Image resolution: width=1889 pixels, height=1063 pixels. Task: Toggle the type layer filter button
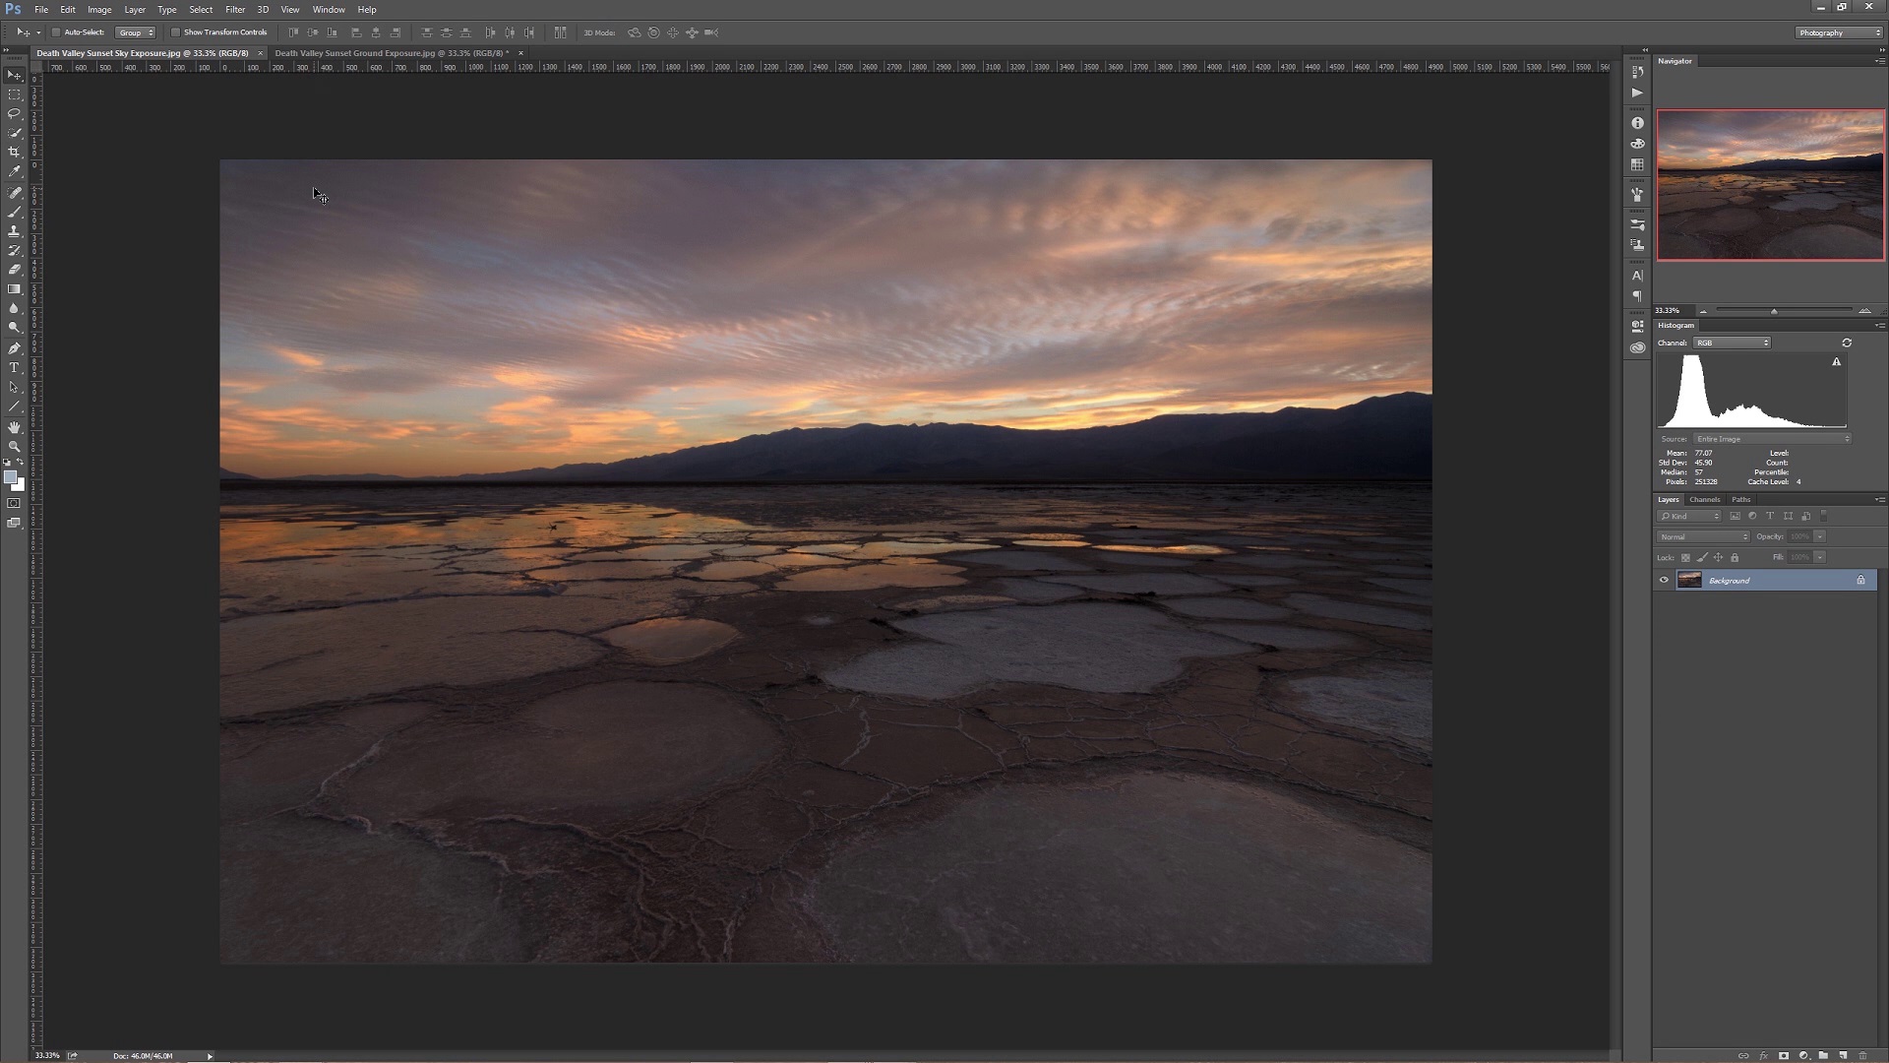[1770, 517]
